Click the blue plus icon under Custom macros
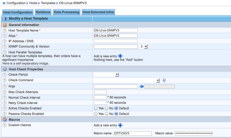 point(120,125)
